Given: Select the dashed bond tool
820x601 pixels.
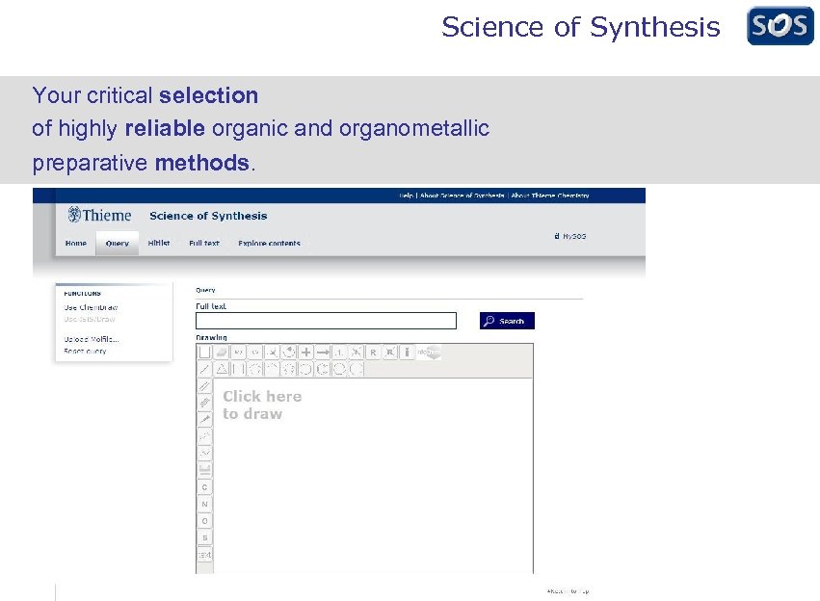Looking at the screenshot, I should (204, 436).
